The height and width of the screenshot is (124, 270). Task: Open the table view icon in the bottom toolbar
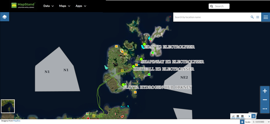253,116
